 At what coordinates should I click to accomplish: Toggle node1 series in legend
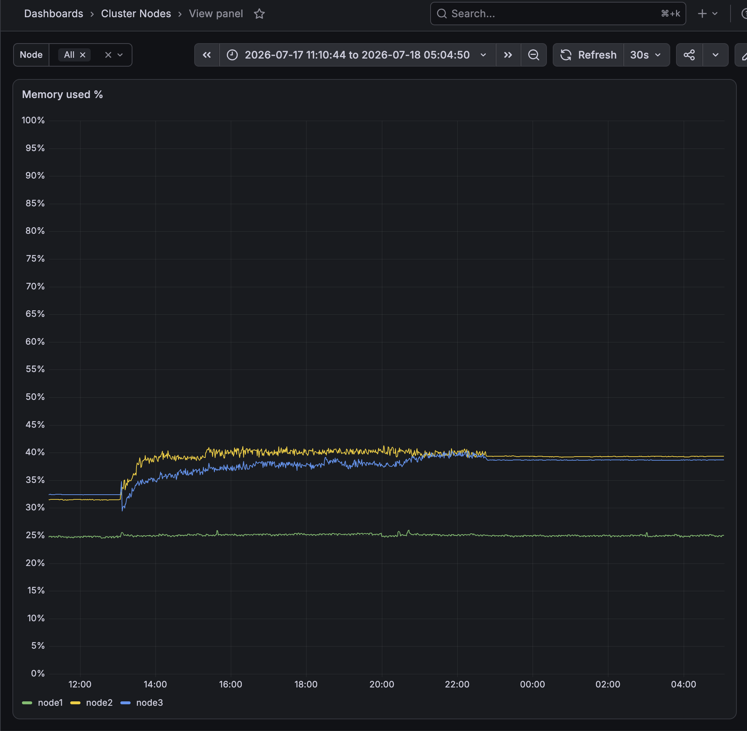coord(50,702)
